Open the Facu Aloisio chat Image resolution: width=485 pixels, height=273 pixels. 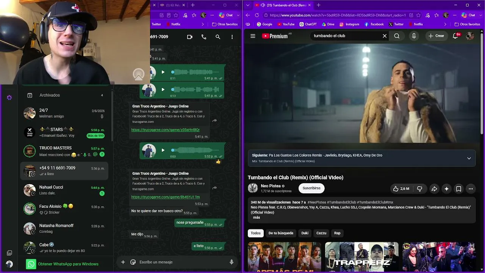click(x=64, y=209)
